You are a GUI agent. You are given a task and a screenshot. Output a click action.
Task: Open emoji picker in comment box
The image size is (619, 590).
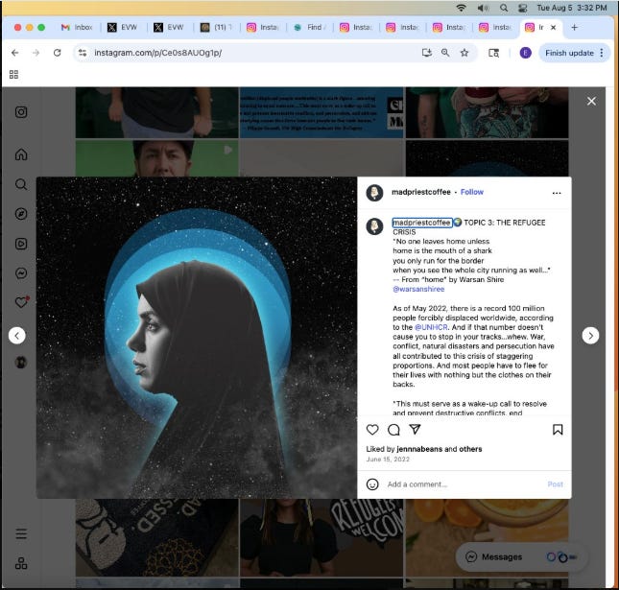point(372,484)
